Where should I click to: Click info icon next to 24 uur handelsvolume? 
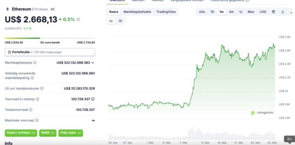pos(42,88)
